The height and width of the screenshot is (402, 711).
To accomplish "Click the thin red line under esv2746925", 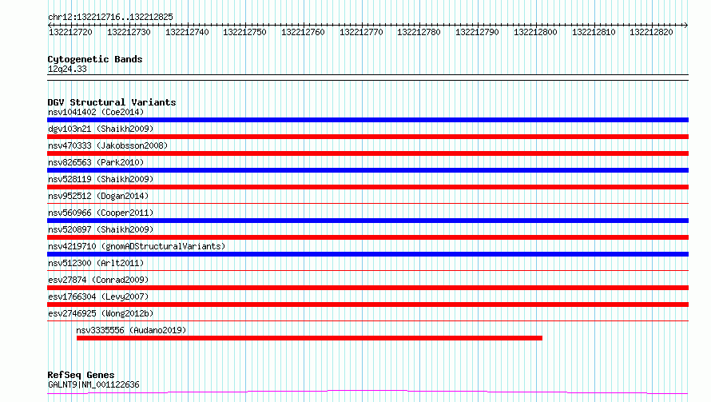I will 367,320.
